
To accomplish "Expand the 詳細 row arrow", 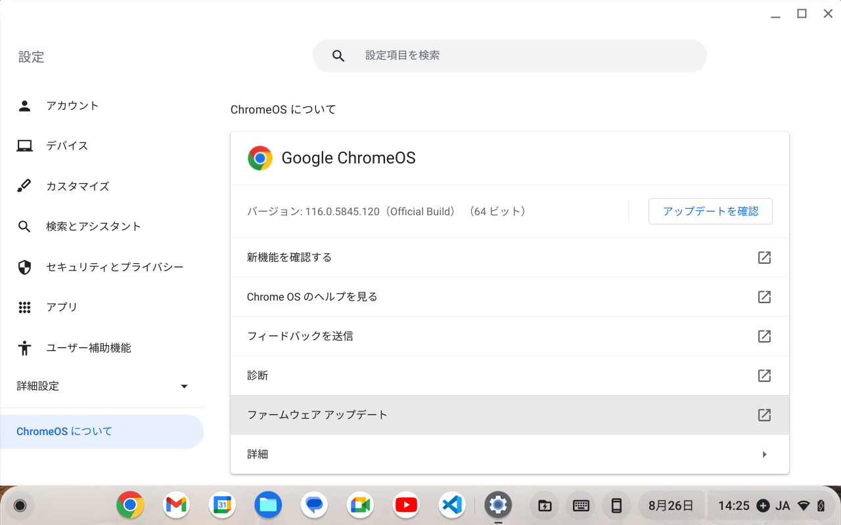I will click(x=764, y=454).
